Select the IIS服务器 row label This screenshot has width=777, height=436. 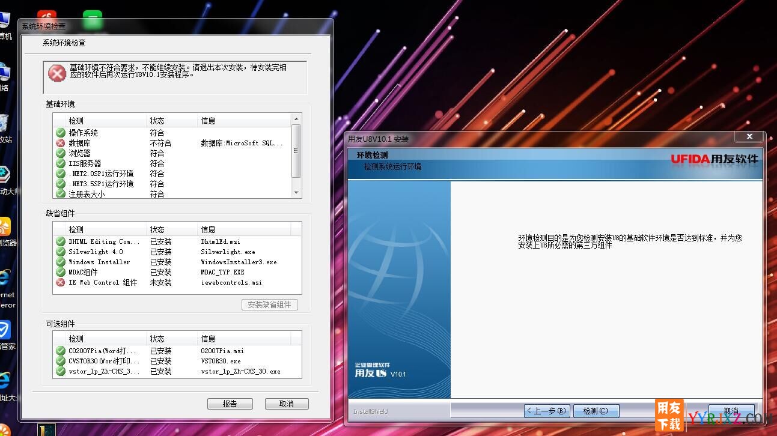coord(85,163)
